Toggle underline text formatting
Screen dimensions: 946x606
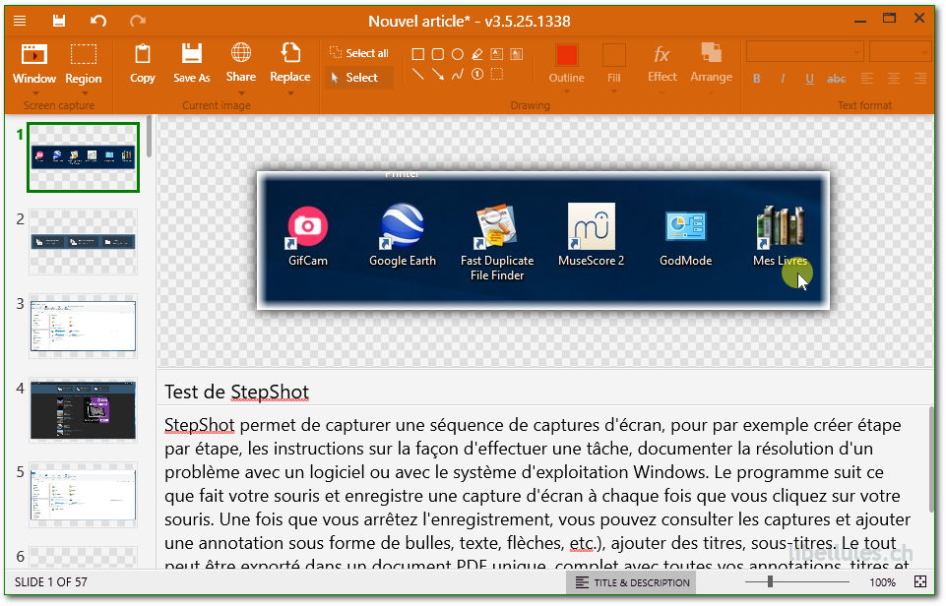809,79
